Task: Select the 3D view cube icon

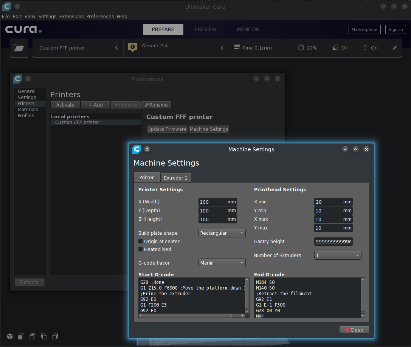Action: 10,336
